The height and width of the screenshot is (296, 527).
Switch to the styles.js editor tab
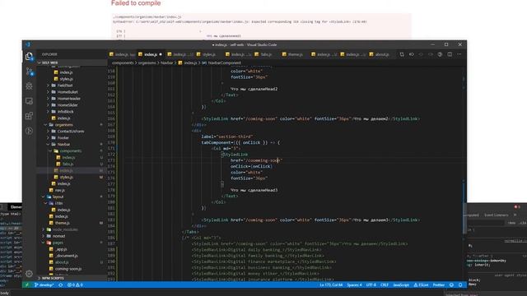coord(208,54)
